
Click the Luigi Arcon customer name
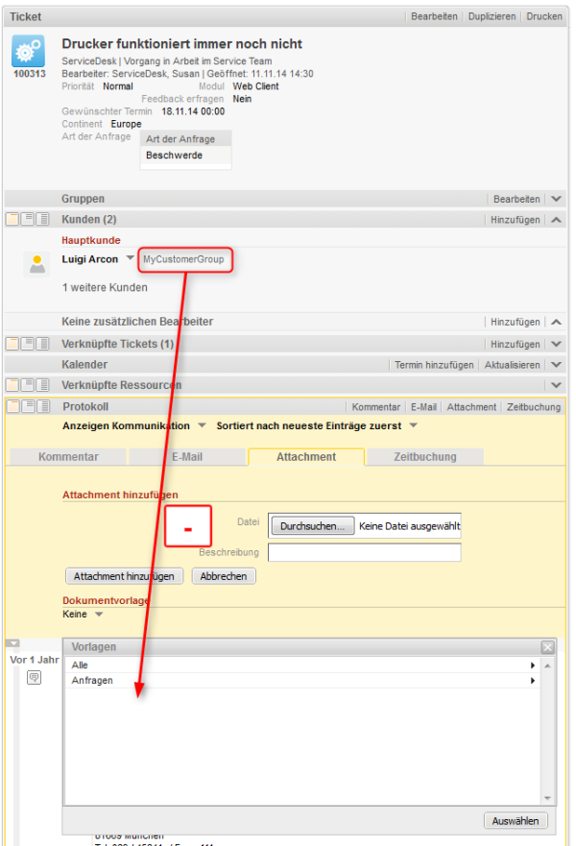coord(89,259)
